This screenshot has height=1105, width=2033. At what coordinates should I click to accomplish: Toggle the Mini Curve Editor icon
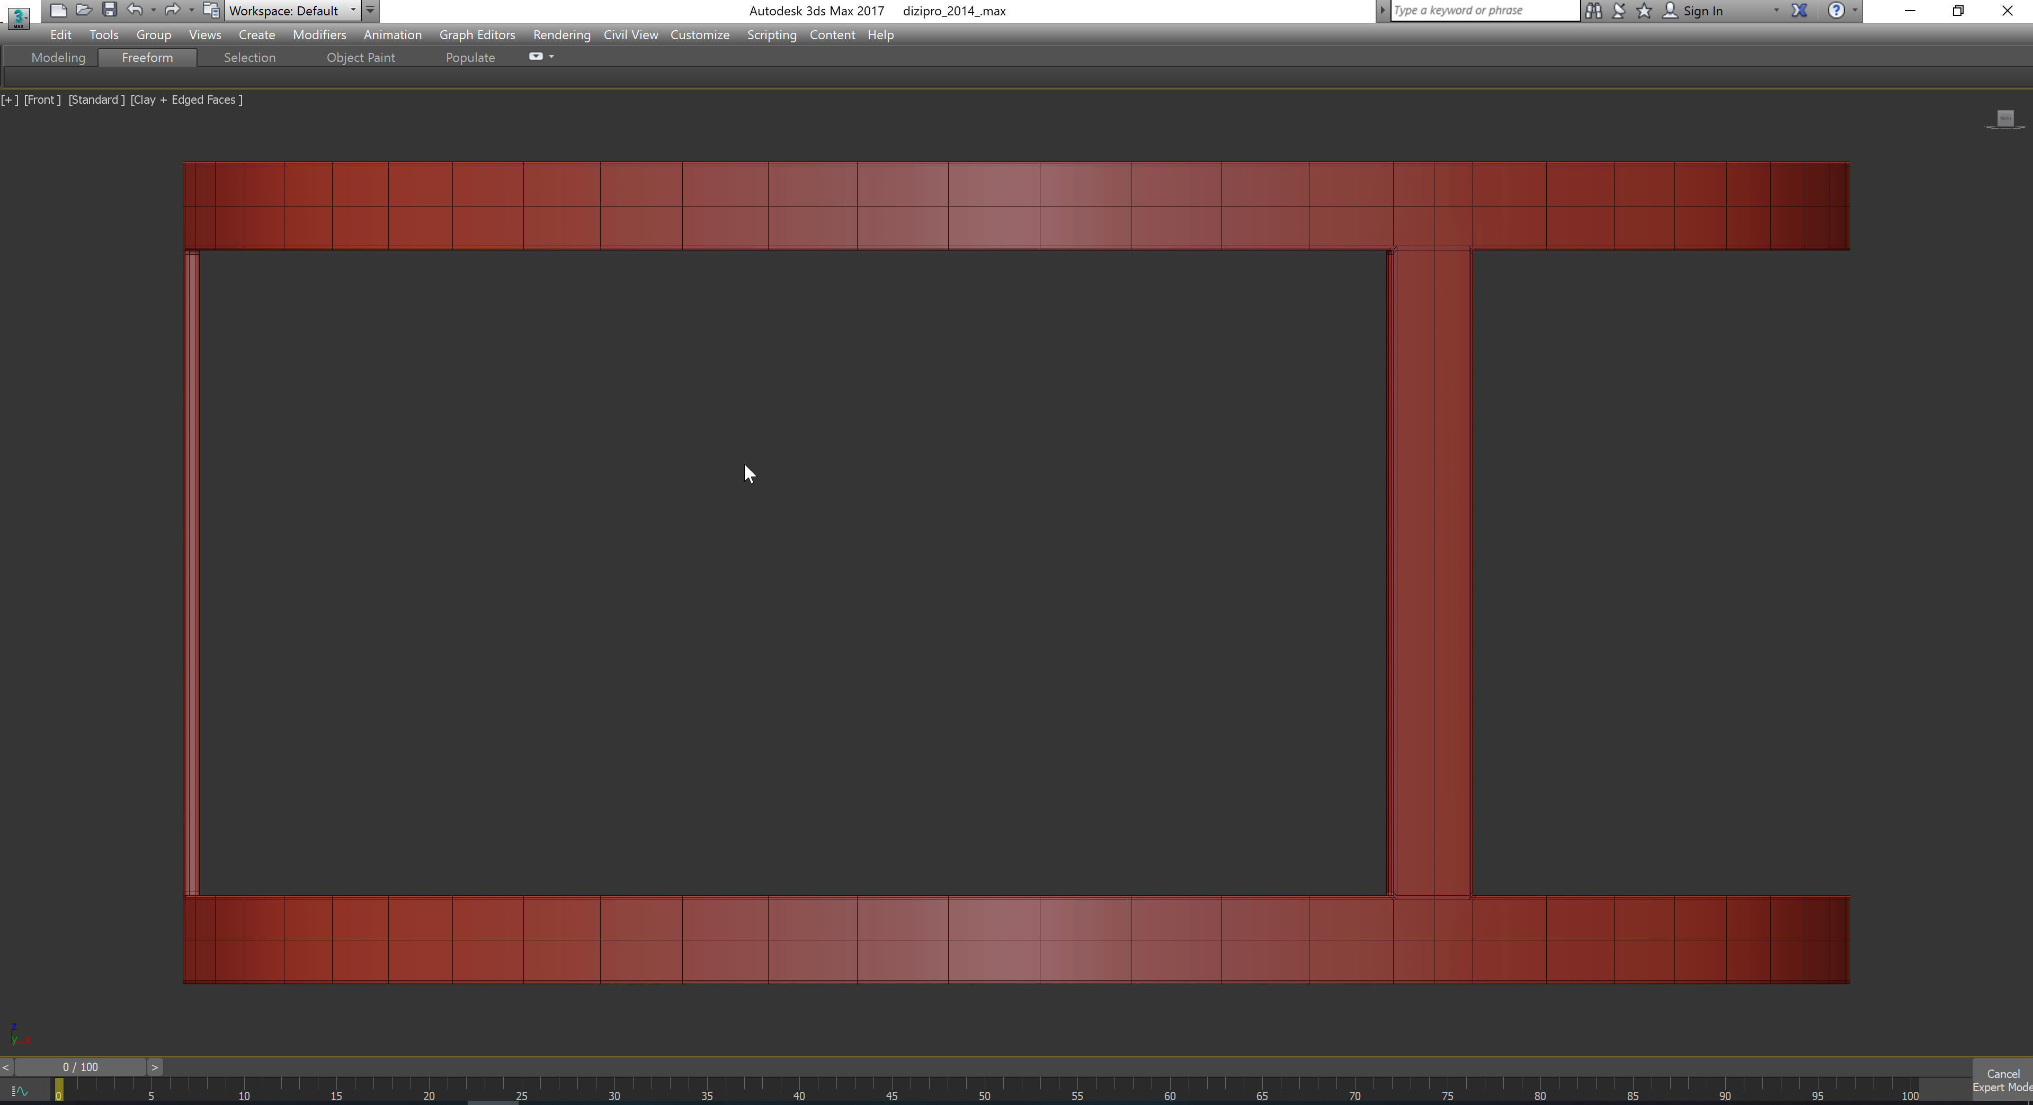pos(20,1092)
